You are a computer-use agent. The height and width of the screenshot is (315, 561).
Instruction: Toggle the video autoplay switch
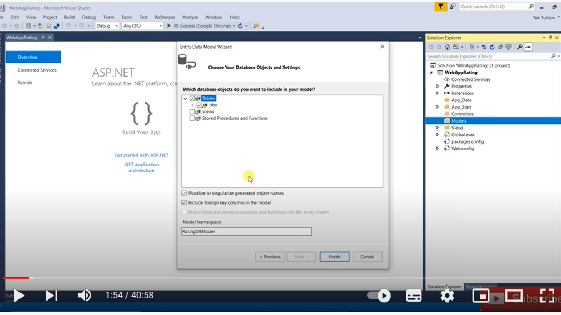[379, 296]
